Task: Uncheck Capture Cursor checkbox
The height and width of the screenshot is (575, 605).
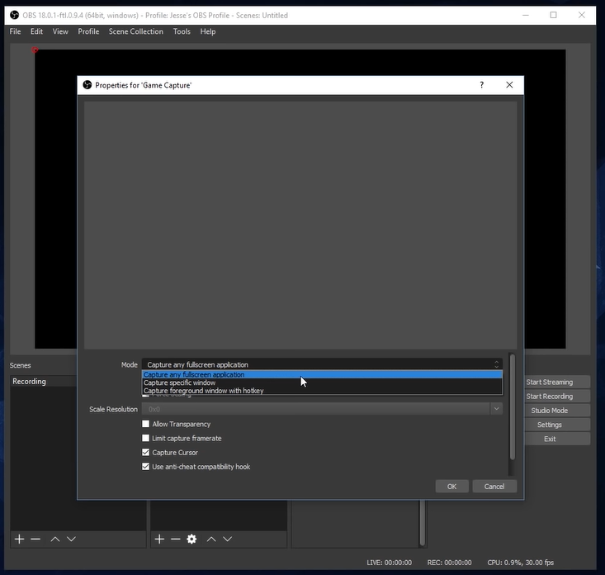Action: 146,453
